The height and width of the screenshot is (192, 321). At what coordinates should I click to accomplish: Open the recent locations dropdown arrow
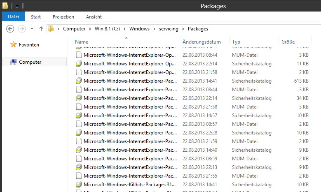coord(32,29)
